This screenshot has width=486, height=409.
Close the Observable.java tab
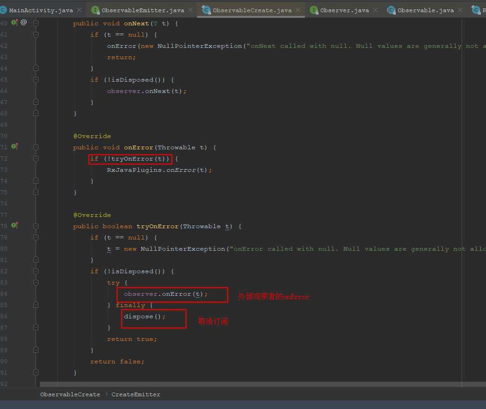click(460, 10)
